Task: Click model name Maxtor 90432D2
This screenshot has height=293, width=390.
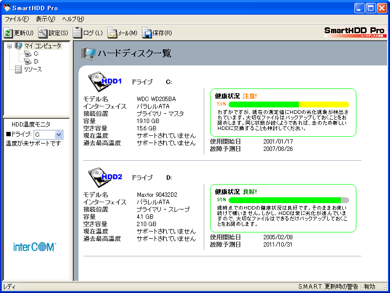Action: [157, 194]
